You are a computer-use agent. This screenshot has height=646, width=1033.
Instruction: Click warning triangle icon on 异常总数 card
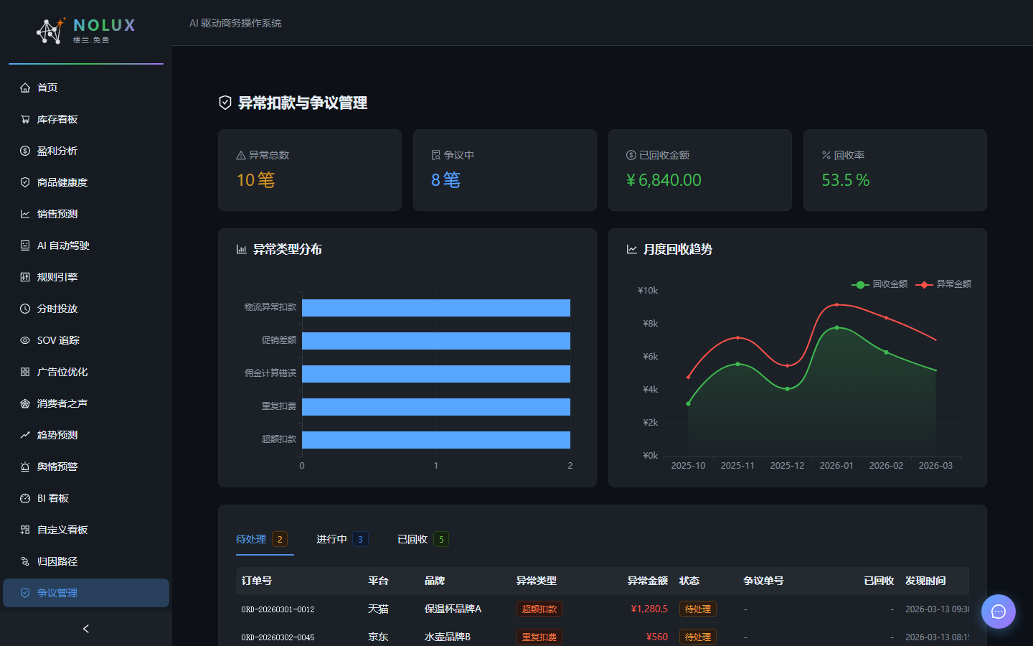point(241,155)
